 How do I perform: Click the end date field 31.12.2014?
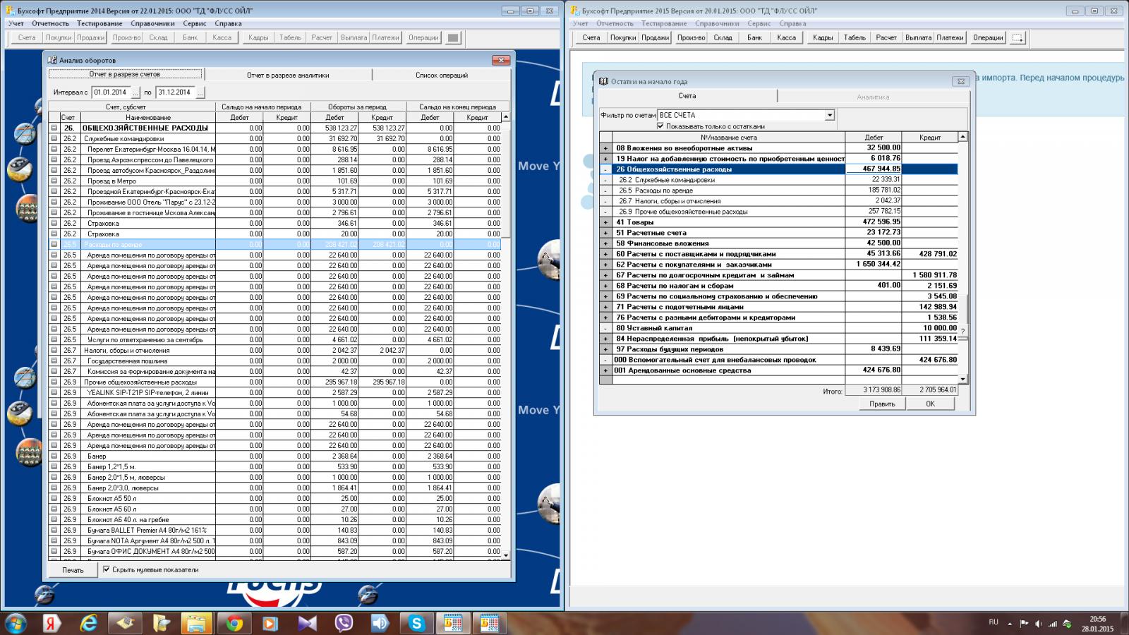pos(175,92)
